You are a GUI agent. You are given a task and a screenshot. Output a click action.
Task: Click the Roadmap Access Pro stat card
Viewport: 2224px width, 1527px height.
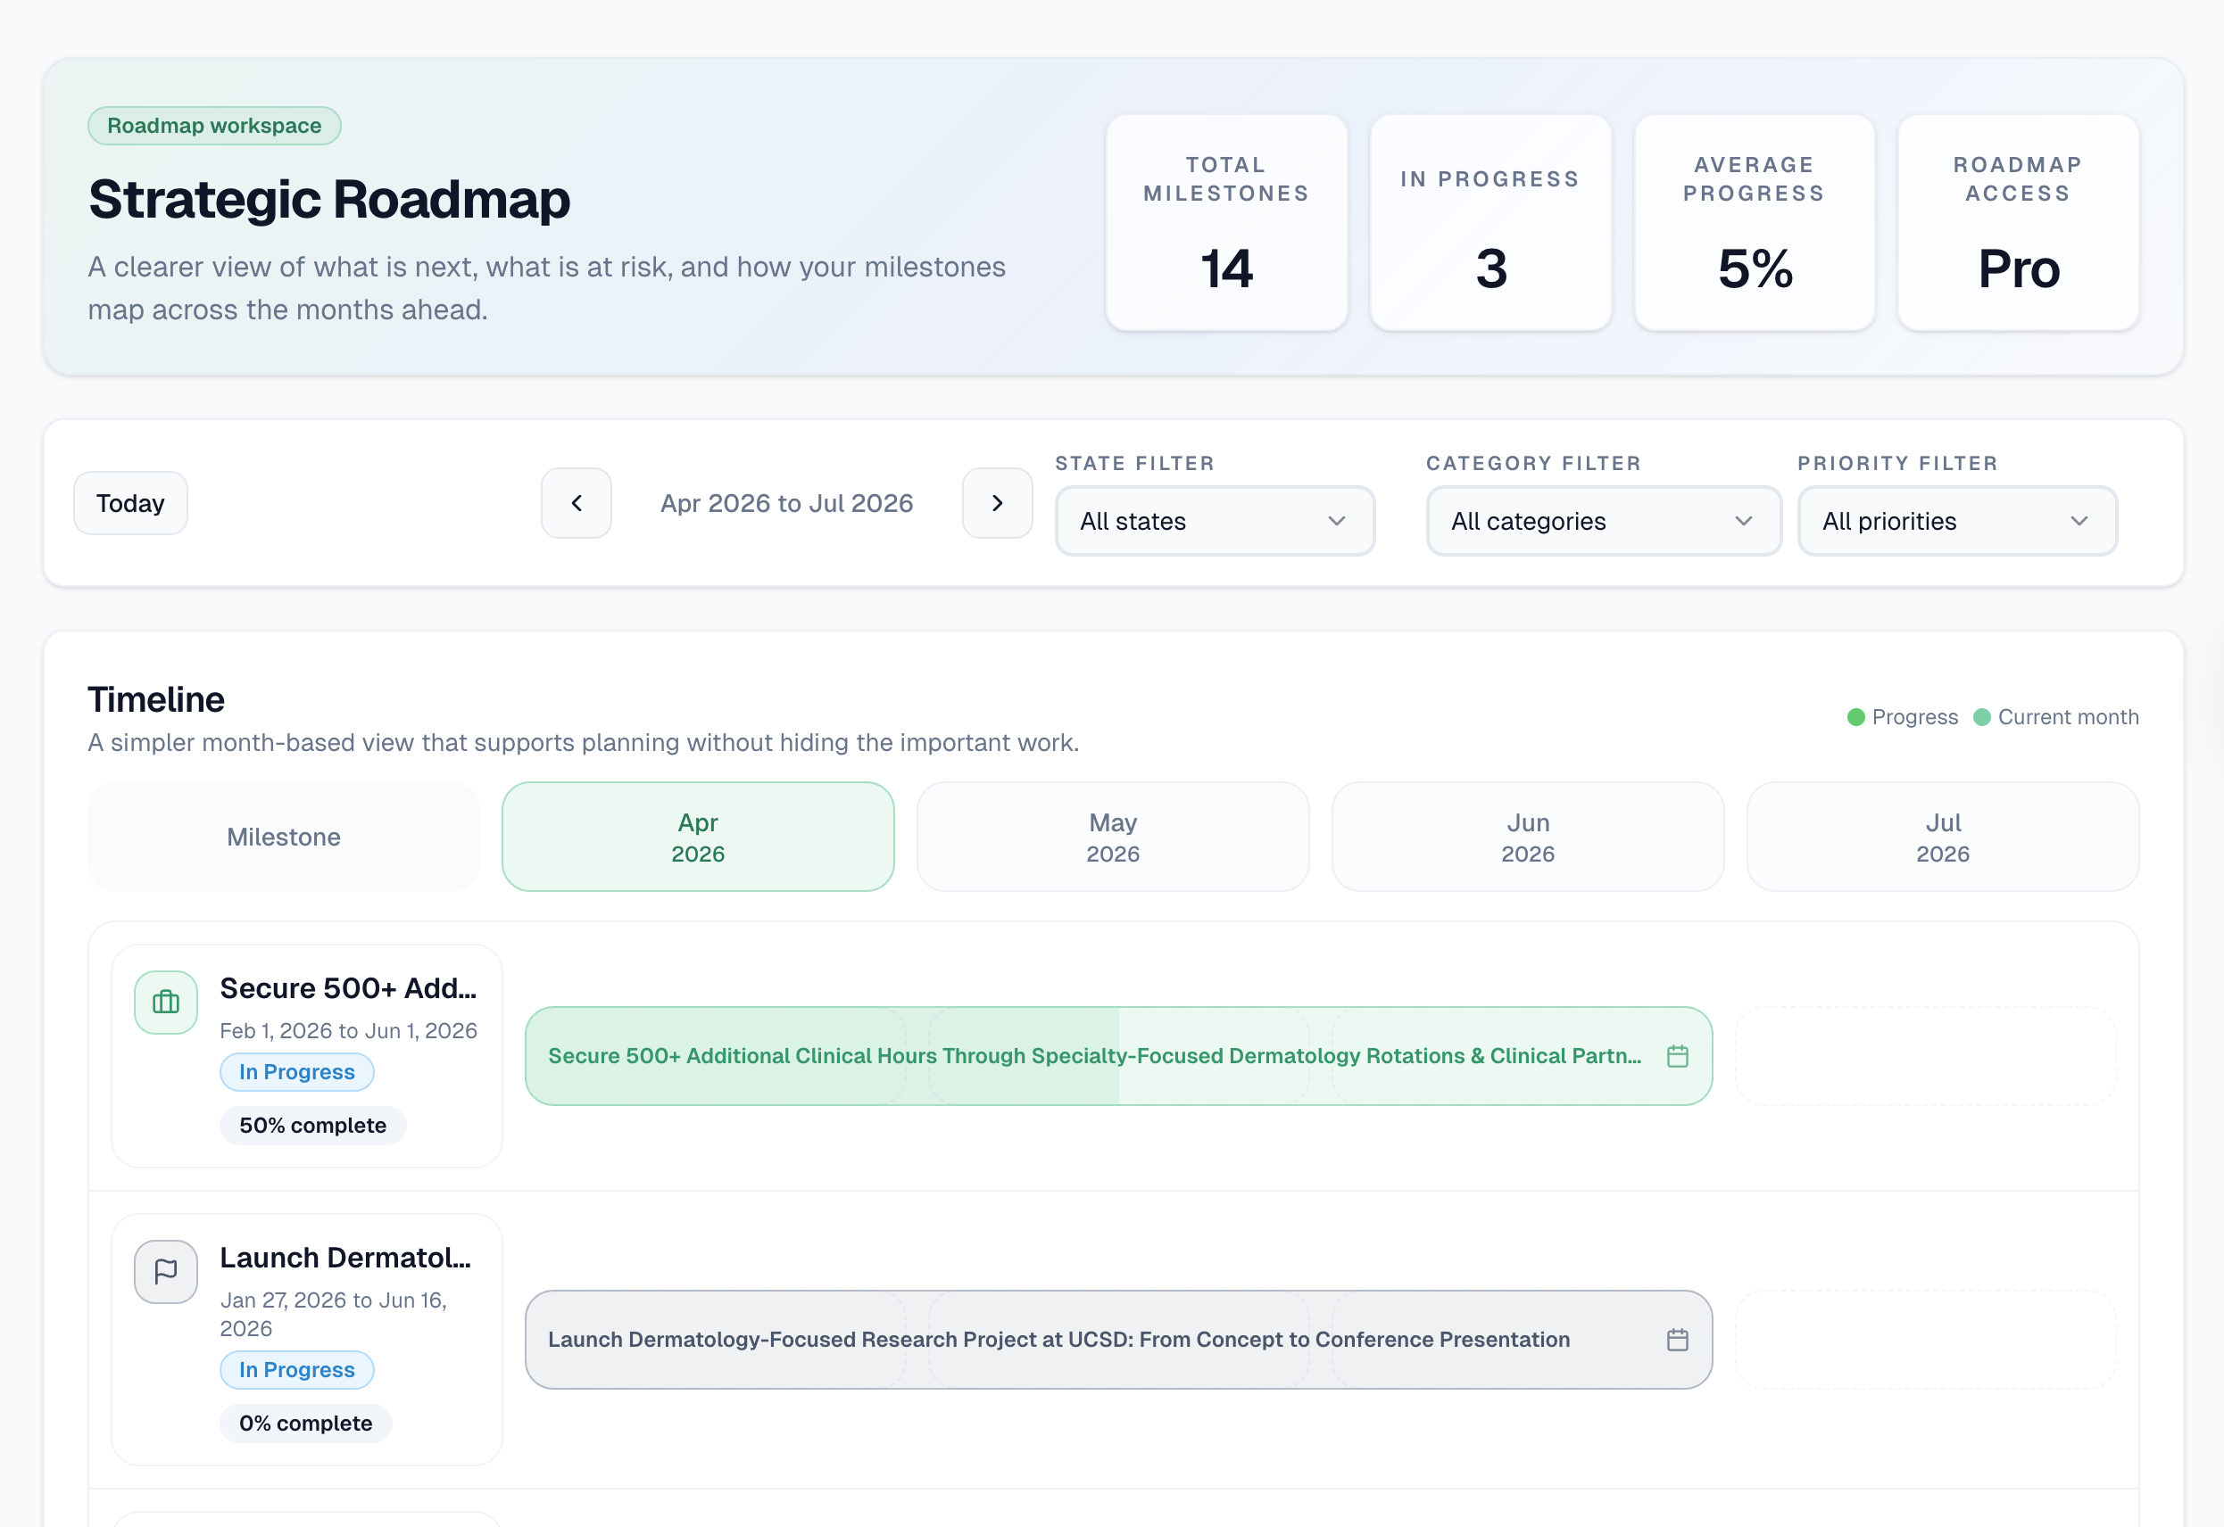[x=2018, y=223]
